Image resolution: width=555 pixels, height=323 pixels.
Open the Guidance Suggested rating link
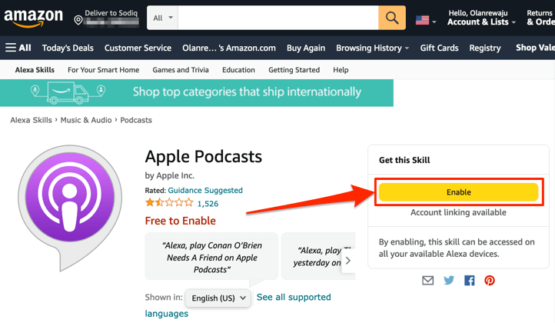point(205,190)
